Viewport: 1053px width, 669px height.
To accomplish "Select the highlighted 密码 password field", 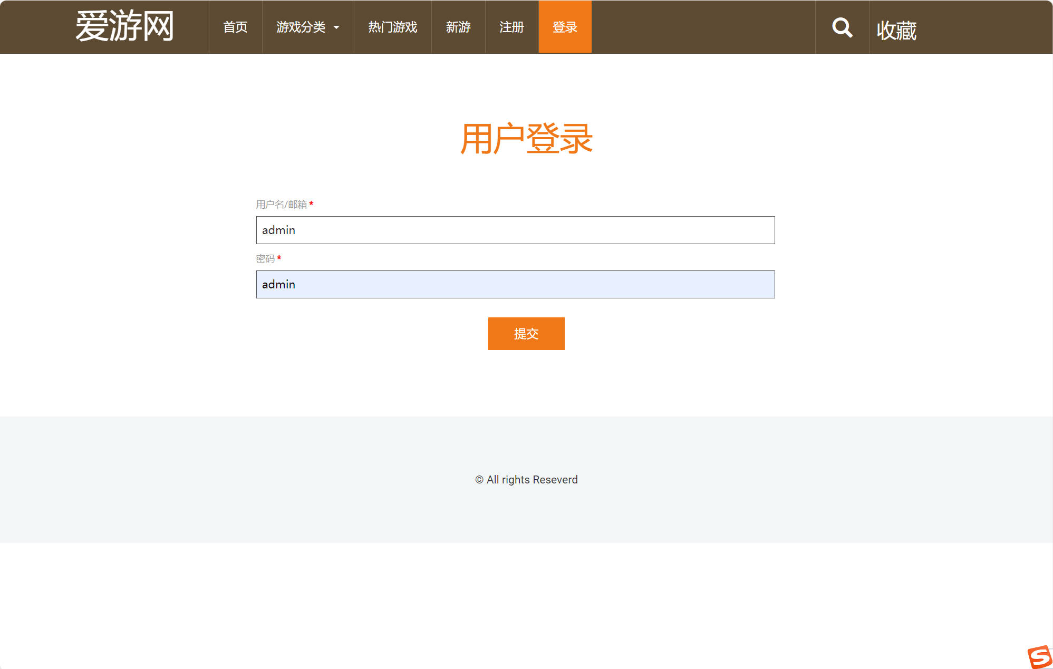I will point(515,284).
